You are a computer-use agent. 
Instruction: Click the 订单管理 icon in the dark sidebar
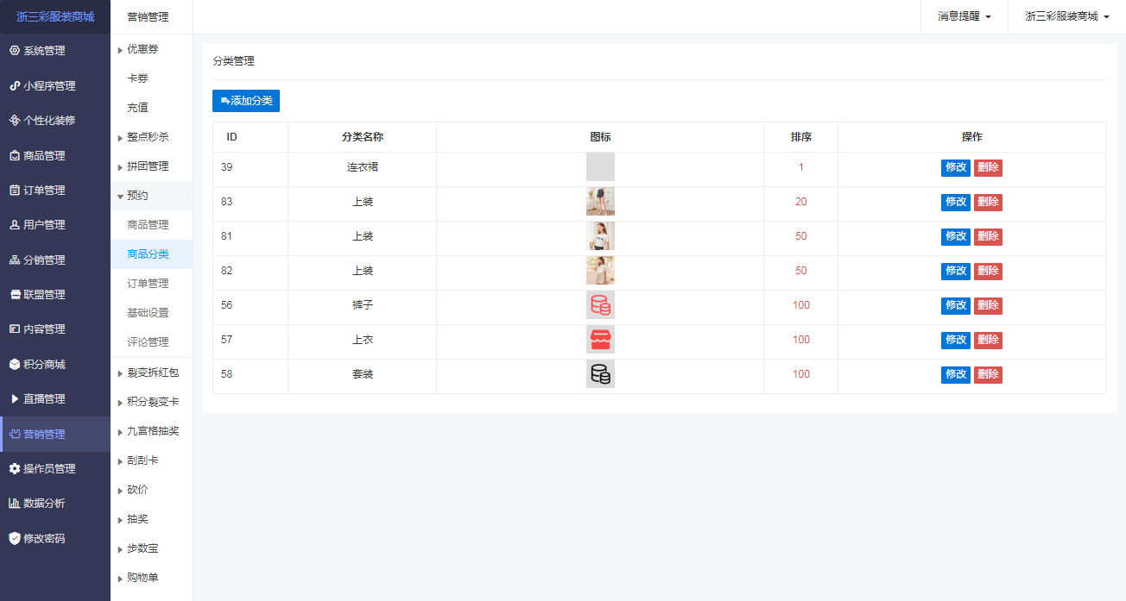click(x=14, y=191)
